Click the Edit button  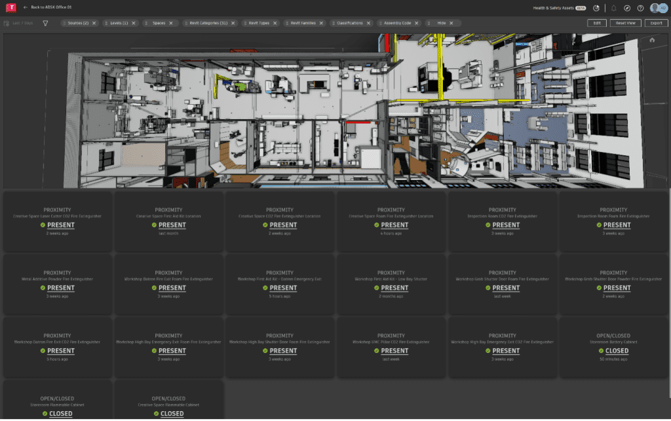coord(596,23)
